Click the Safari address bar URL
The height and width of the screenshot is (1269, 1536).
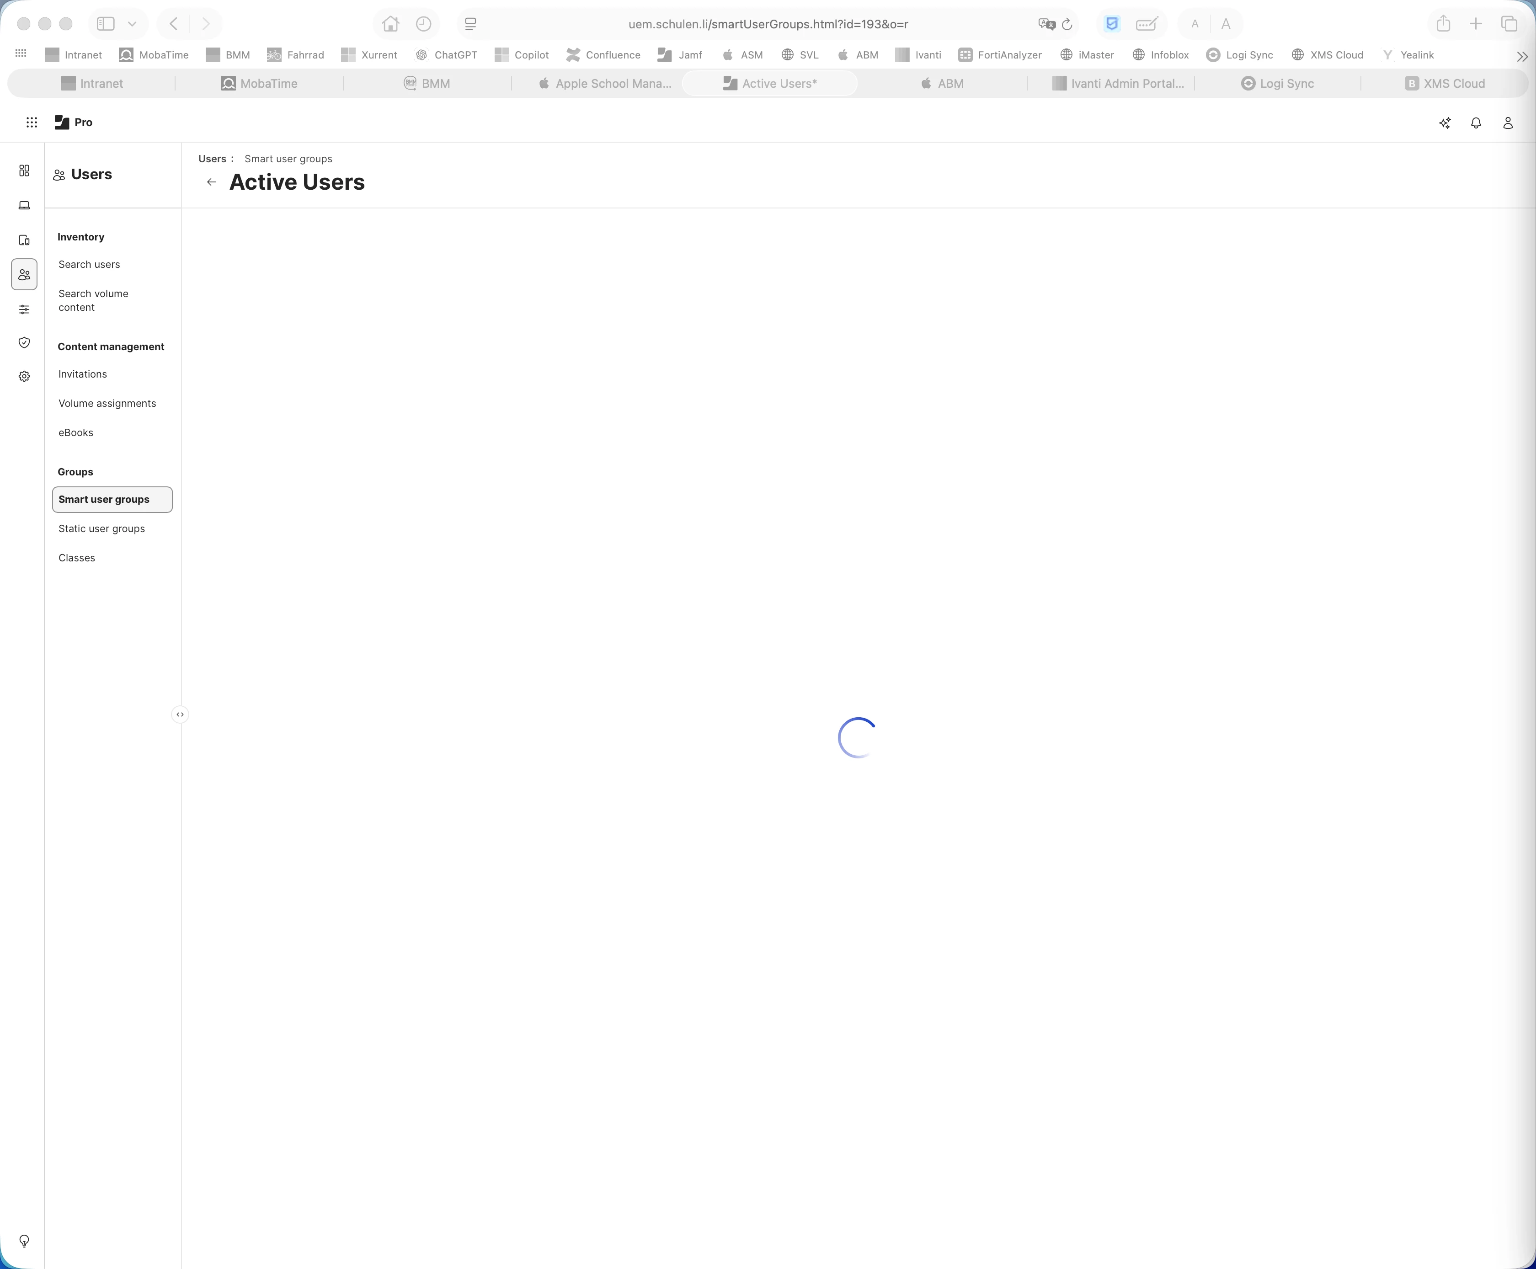tap(768, 24)
